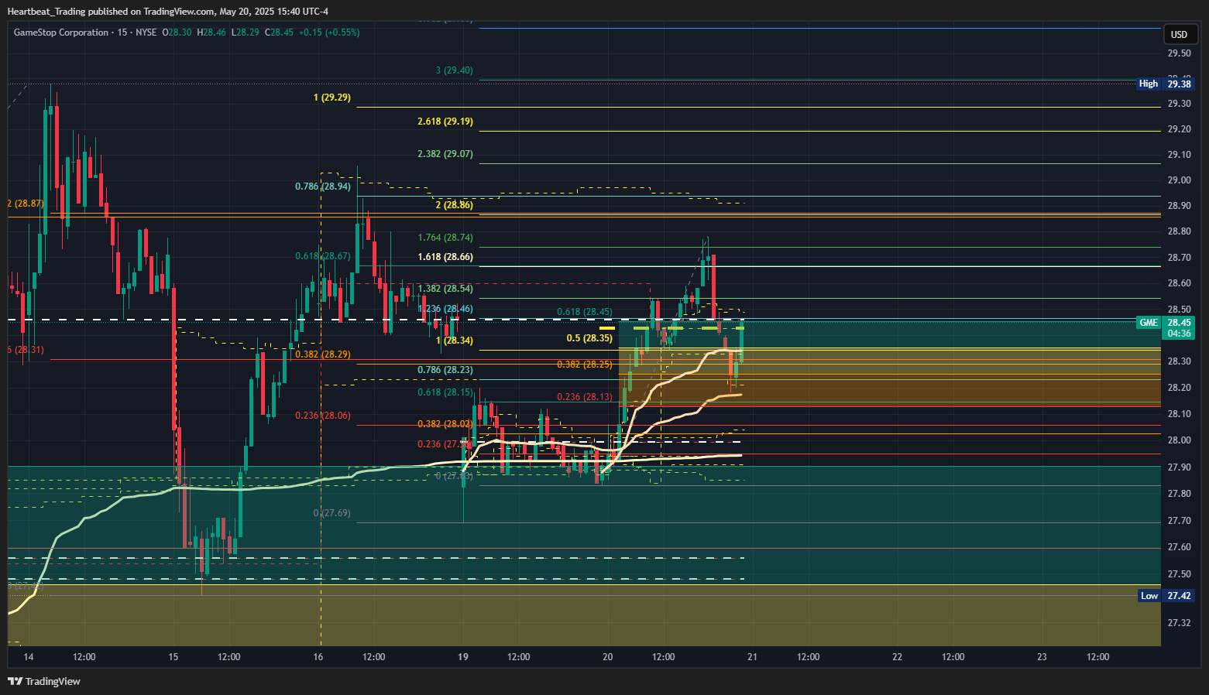
Task: Click the Heartbeat_Trading published header text
Action: point(167,12)
